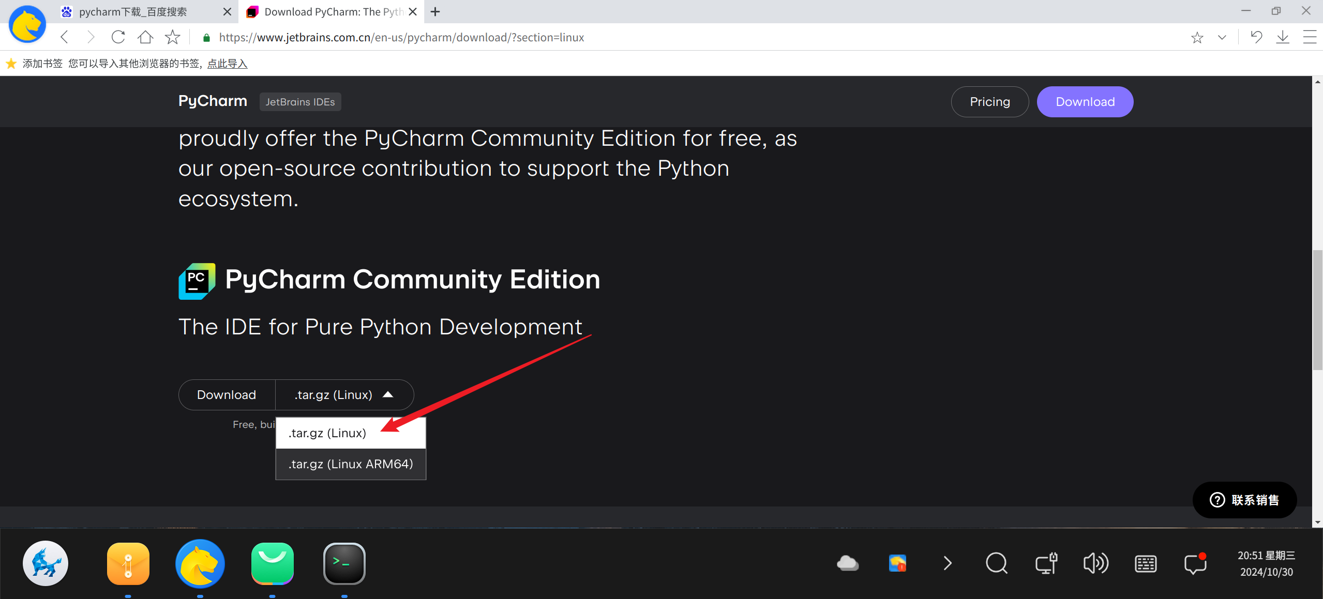Click the scrollbar up arrow
The height and width of the screenshot is (599, 1323).
pyautogui.click(x=1317, y=82)
